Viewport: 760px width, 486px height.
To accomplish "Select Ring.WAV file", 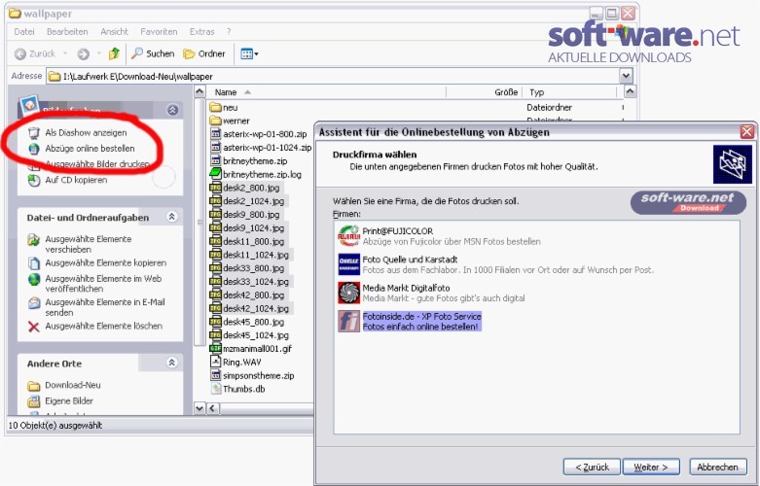I will (x=242, y=363).
